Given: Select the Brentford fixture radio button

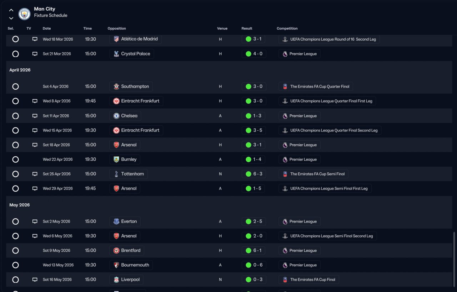Looking at the screenshot, I should (x=15, y=250).
